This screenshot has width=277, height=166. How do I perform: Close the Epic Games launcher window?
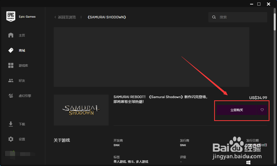268,4
